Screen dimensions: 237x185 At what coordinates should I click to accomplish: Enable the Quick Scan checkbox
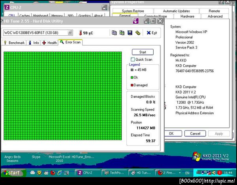click(x=133, y=59)
